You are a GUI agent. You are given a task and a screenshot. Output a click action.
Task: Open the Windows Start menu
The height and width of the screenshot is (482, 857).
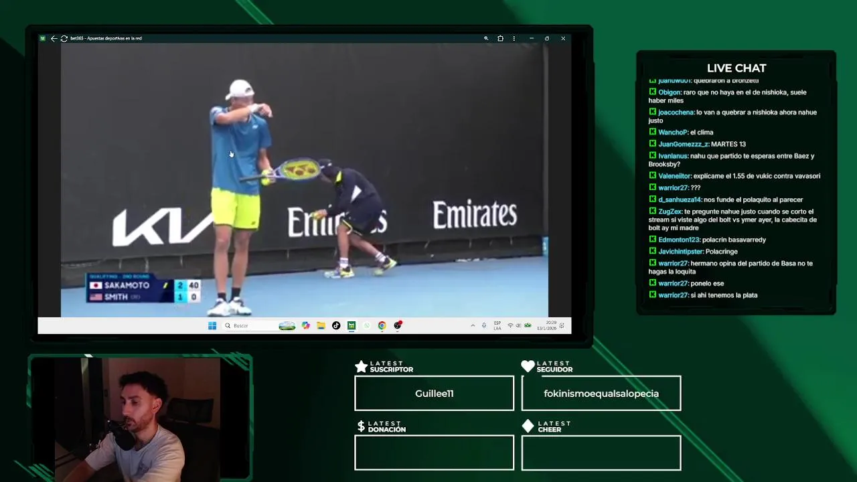click(212, 325)
